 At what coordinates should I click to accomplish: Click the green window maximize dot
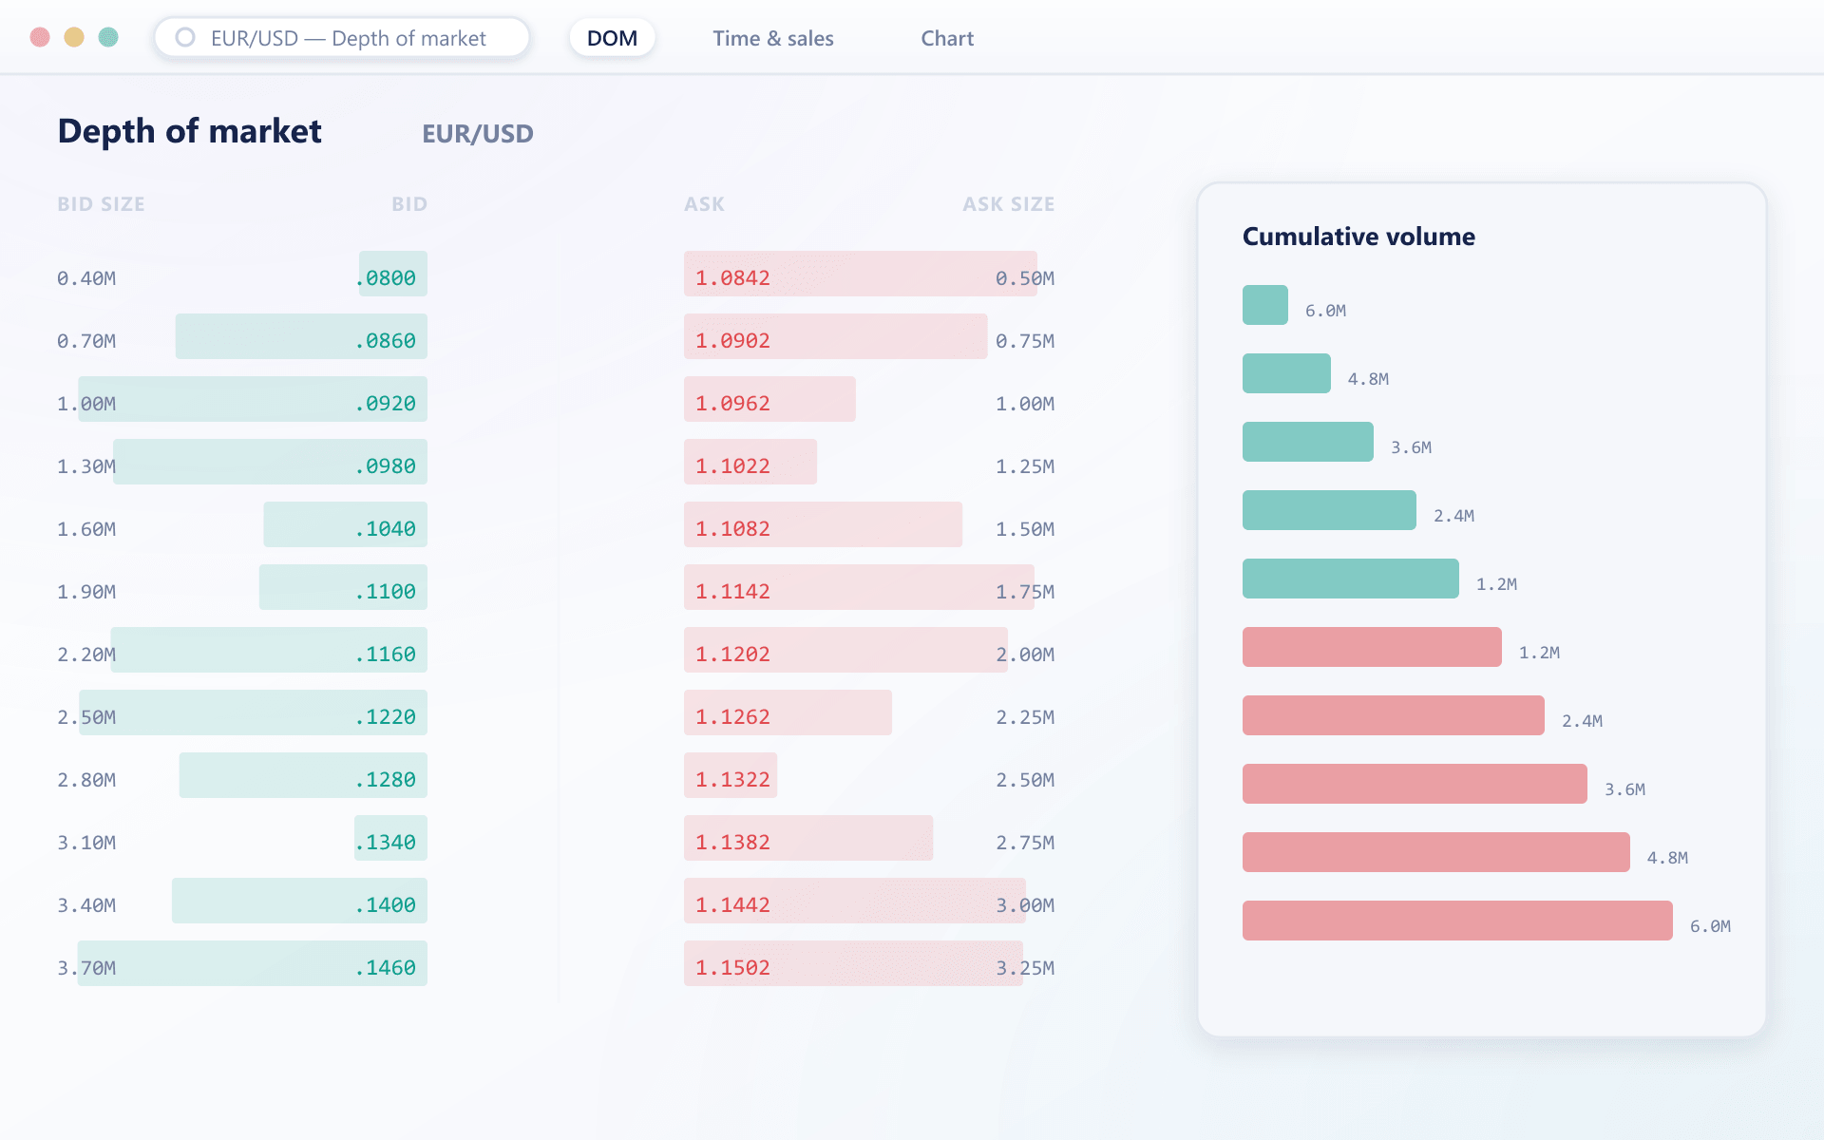tap(108, 37)
